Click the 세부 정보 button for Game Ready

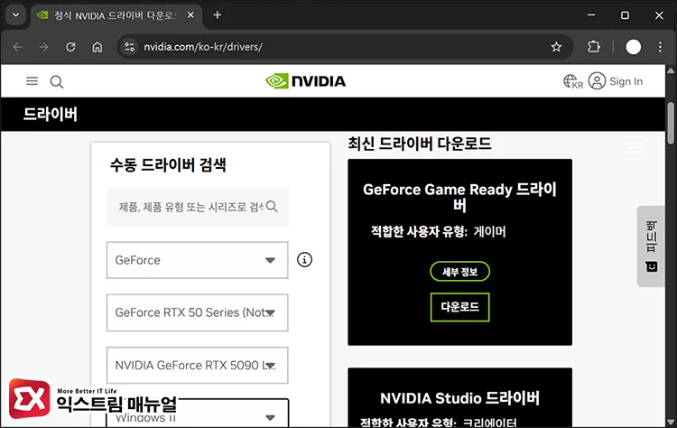(x=459, y=272)
